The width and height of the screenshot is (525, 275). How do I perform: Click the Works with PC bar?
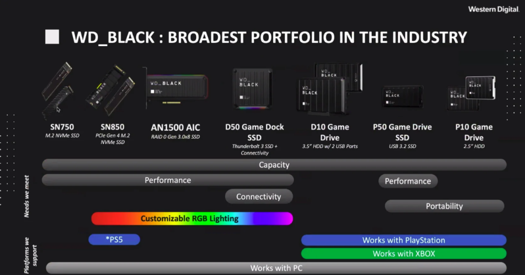point(276,268)
